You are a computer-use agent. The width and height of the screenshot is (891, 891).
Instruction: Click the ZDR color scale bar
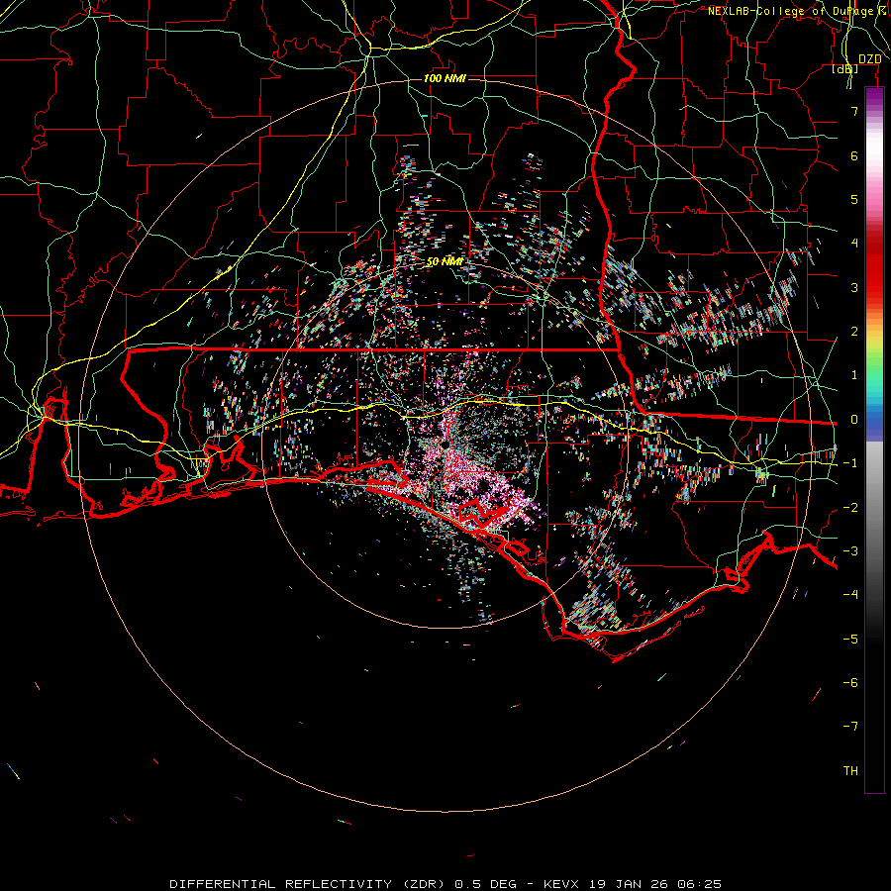pyautogui.click(x=874, y=440)
